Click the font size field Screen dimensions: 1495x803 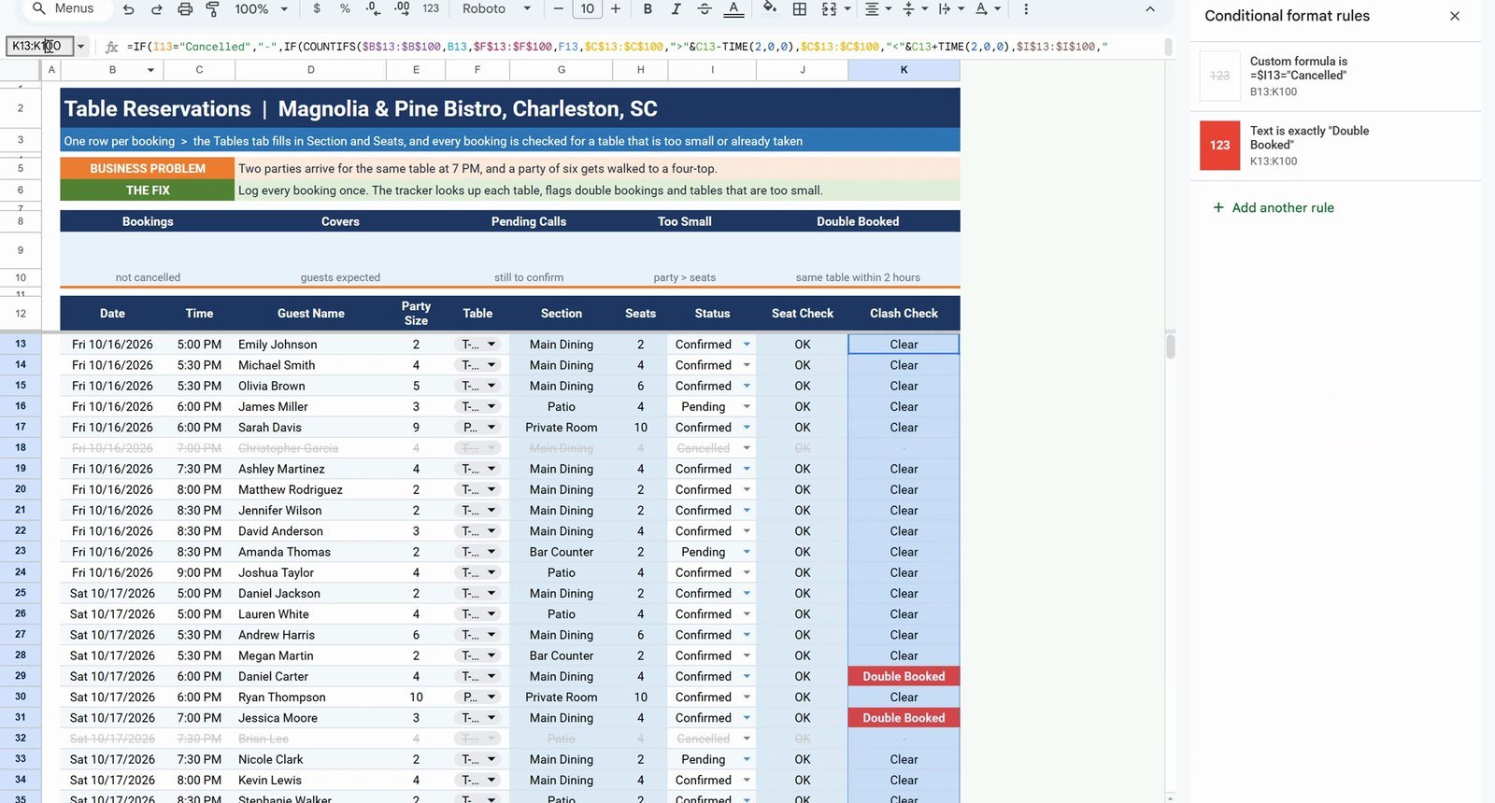tap(587, 9)
